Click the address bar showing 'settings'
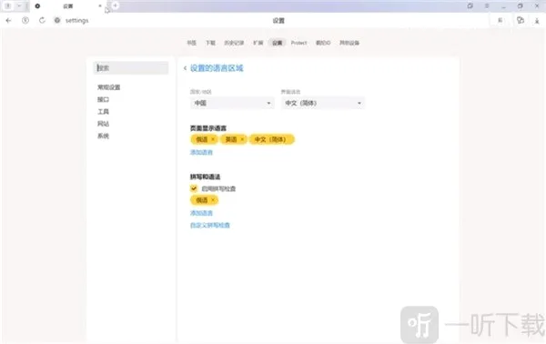Screen dimensions: 546x344 click(77, 21)
